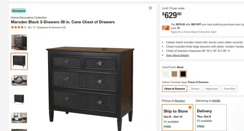244x131 pixels.
Task: Expand View More Details link
Action: 177,55
